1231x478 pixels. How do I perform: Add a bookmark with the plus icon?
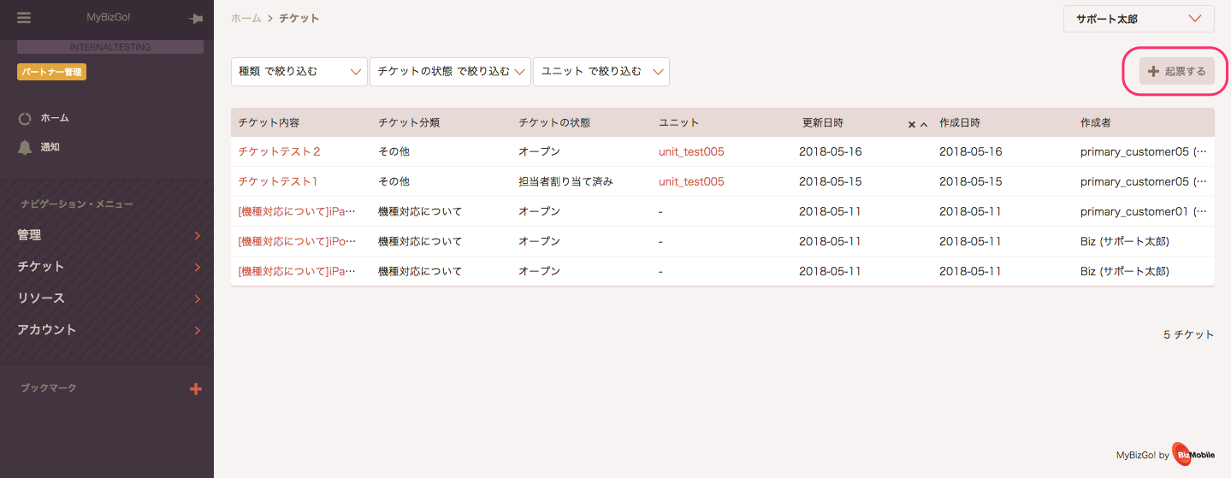point(196,389)
